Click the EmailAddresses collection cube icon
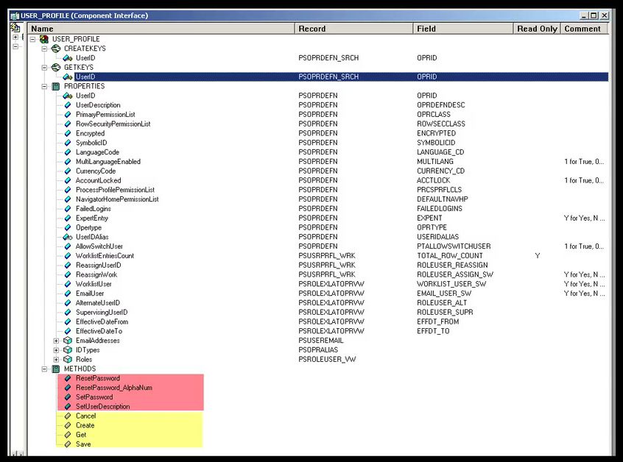Screen dimensions: 623x462 pyautogui.click(x=68, y=341)
